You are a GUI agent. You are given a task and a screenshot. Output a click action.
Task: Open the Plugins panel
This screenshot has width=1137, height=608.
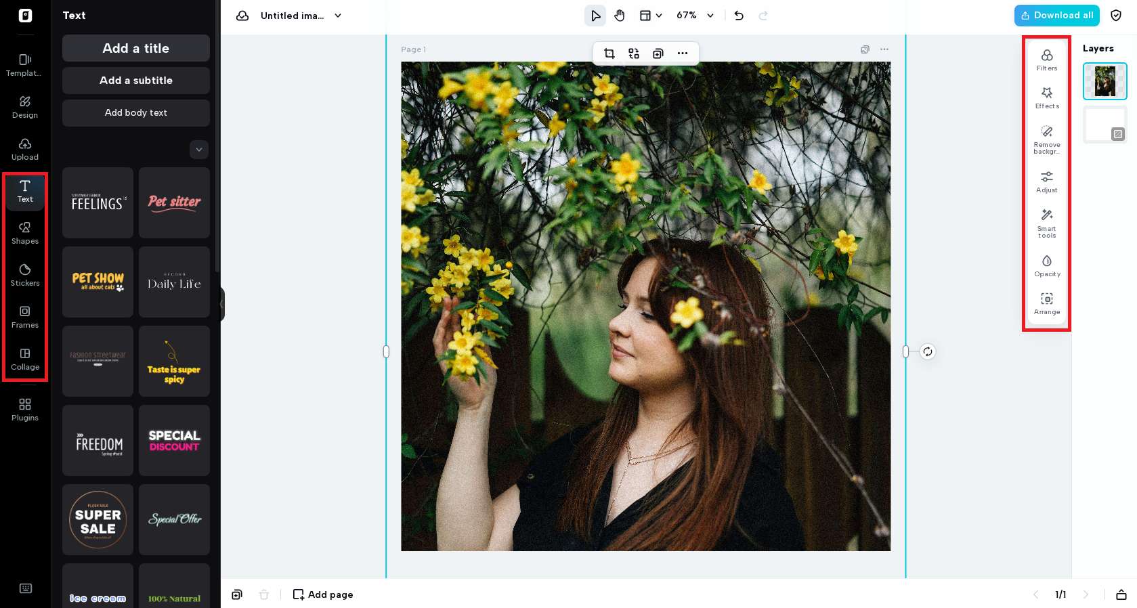[25, 410]
